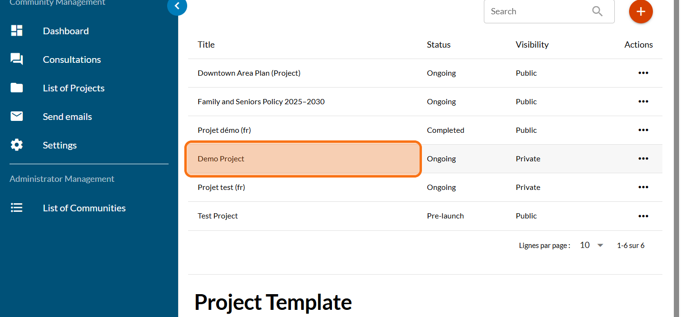Click the List of Communities list icon
The image size is (681, 317).
(17, 208)
